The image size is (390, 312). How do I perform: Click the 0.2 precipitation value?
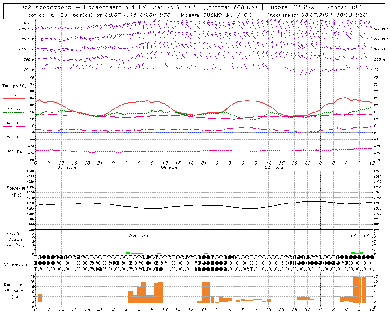click(x=366, y=236)
